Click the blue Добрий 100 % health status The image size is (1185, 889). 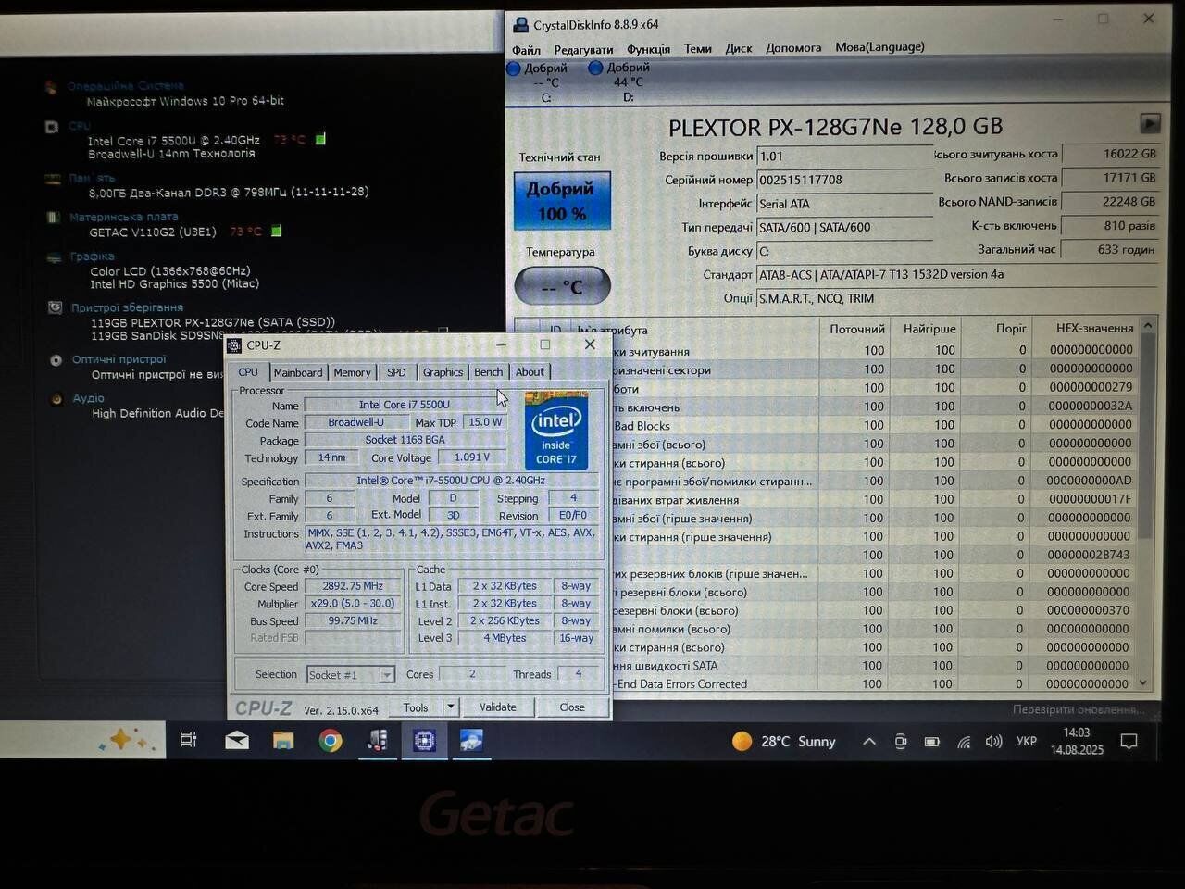click(562, 201)
